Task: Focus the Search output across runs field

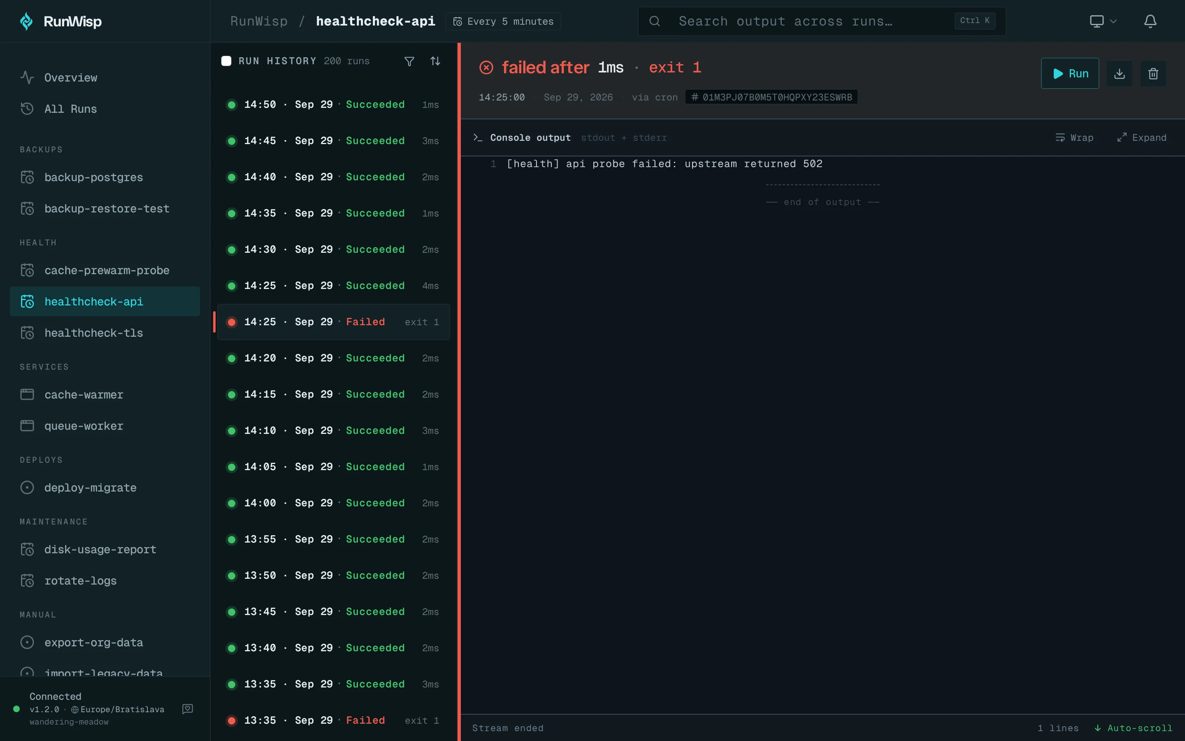Action: tap(822, 21)
